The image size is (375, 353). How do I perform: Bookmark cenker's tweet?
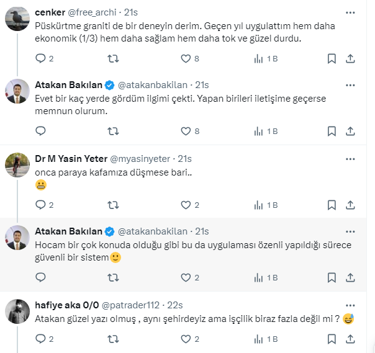pyautogui.click(x=332, y=59)
